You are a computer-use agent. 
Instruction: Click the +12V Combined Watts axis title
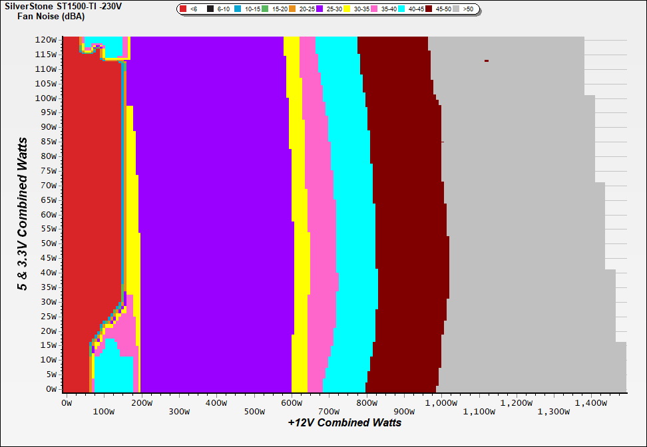(344, 422)
